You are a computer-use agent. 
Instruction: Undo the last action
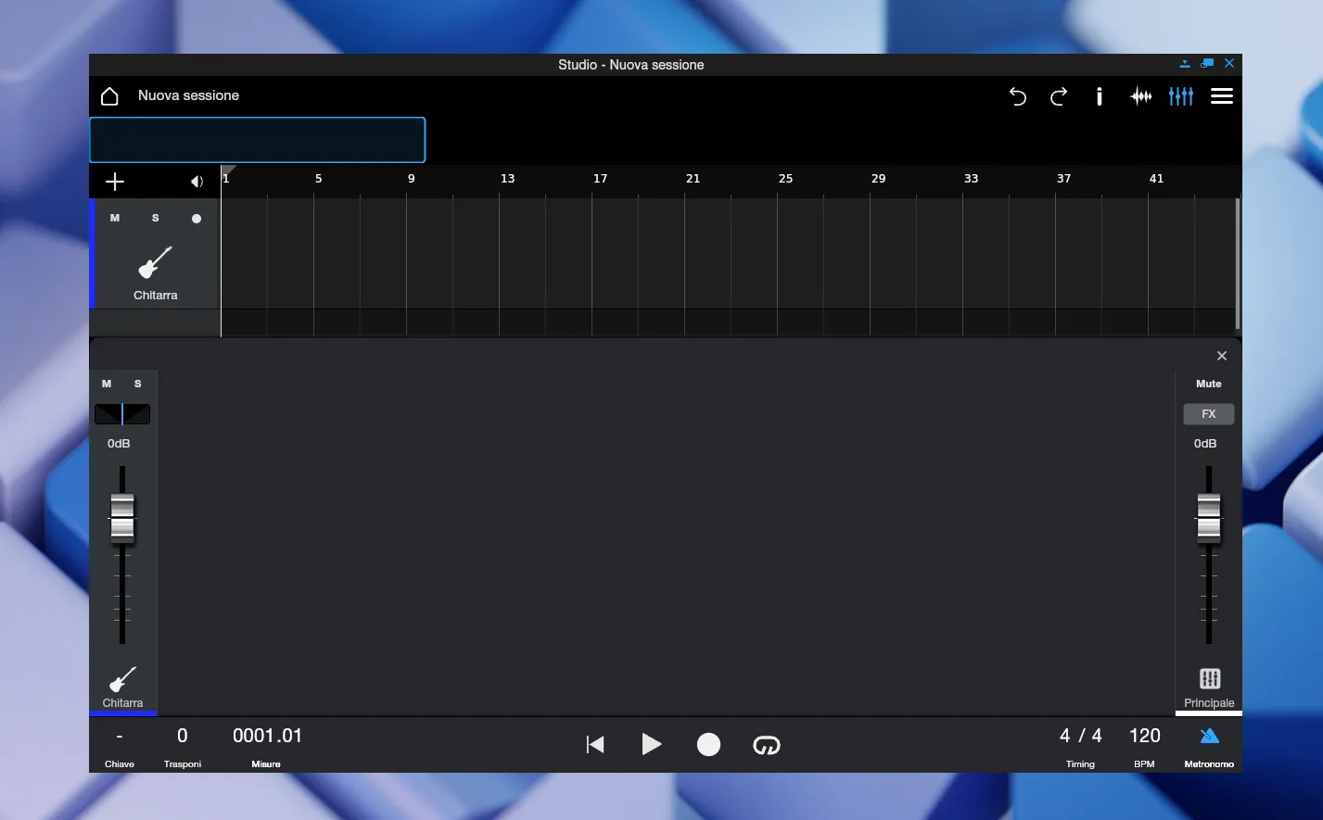(x=1017, y=96)
